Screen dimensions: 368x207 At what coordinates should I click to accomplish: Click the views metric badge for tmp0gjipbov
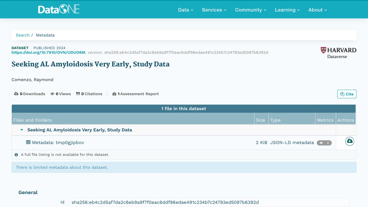pyautogui.click(x=324, y=143)
